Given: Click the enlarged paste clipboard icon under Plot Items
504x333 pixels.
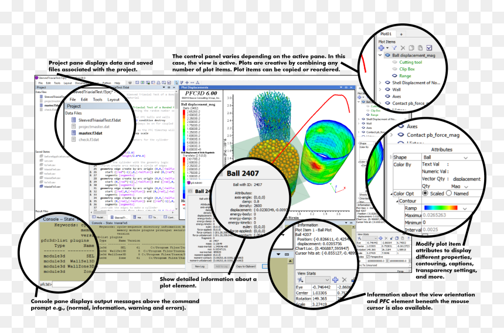Looking at the screenshot, I should tap(420, 48).
